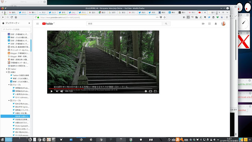Open a new Firefox tab
The height and width of the screenshot is (142, 252).
tap(223, 12)
